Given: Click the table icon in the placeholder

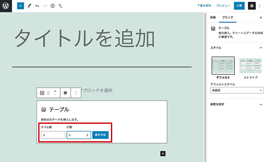Looking at the screenshot, I should coord(44,110).
